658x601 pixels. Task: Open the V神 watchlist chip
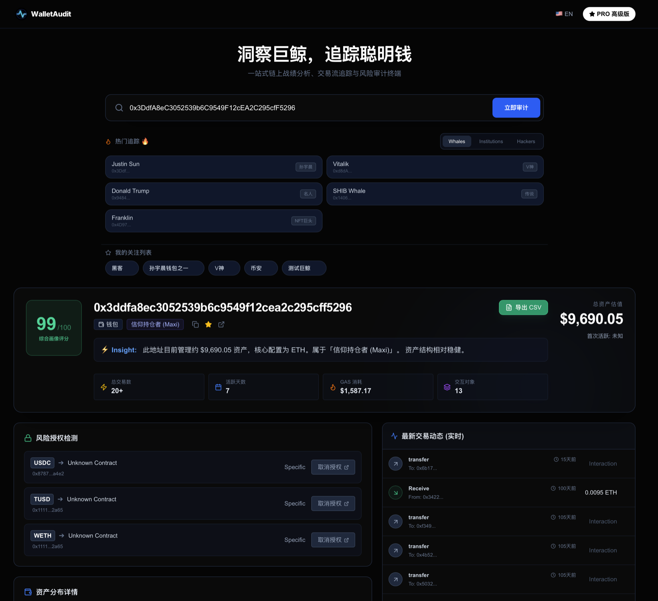pyautogui.click(x=224, y=268)
